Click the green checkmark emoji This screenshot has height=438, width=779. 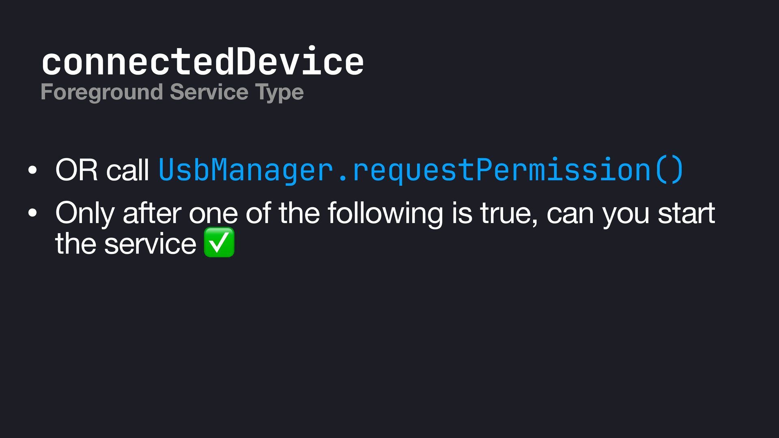tap(219, 243)
